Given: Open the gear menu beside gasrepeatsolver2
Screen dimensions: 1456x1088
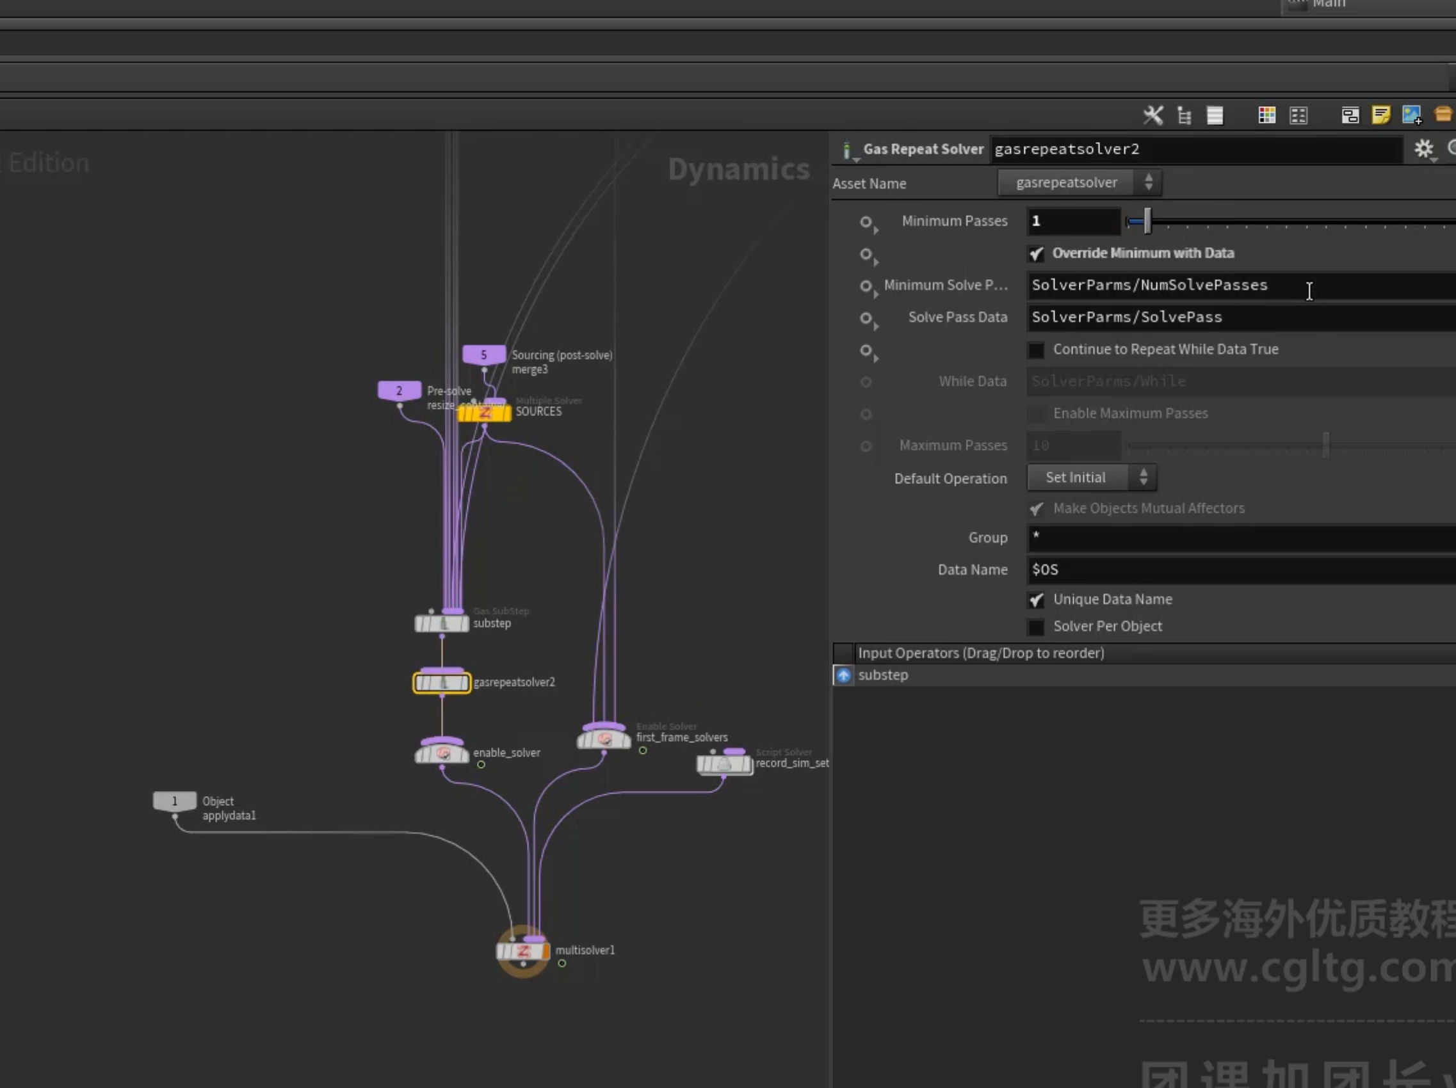Looking at the screenshot, I should coord(1425,149).
